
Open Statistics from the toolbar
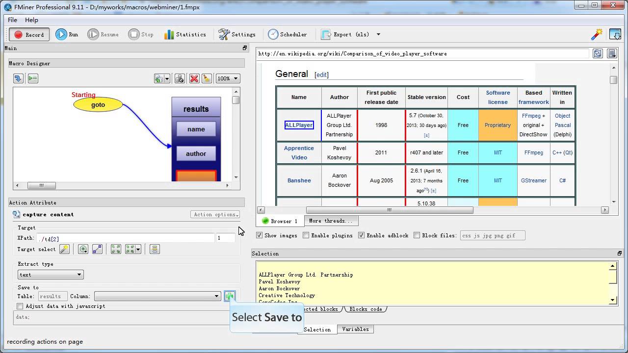click(x=185, y=34)
